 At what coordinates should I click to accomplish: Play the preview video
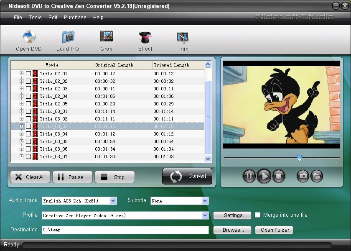click(264, 176)
